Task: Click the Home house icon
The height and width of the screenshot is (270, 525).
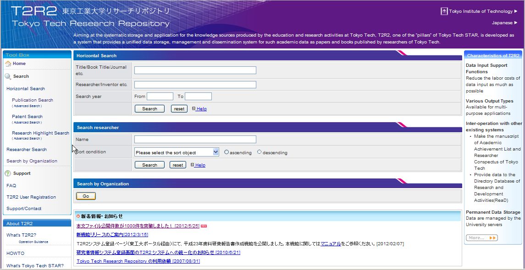Action: point(8,64)
